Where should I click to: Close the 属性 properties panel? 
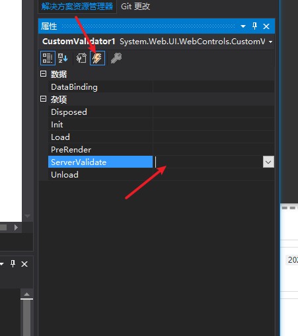[266, 26]
